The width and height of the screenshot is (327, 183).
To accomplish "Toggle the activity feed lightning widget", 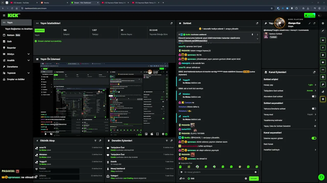I will pos(323,48).
